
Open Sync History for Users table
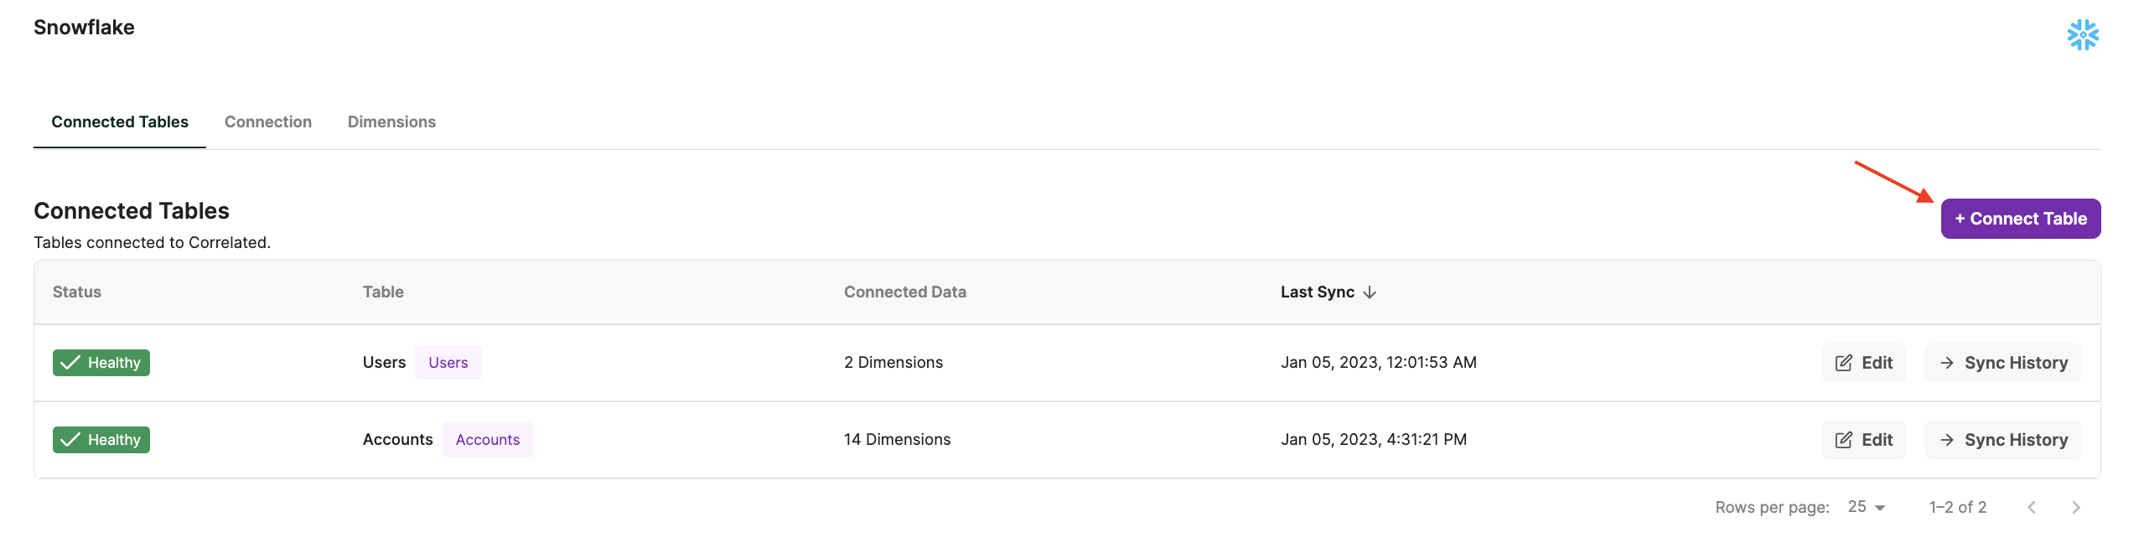pos(2002,363)
